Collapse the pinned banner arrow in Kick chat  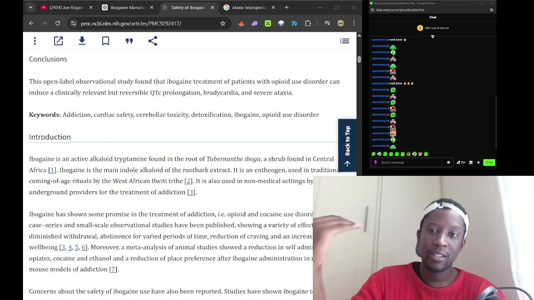pyautogui.click(x=433, y=37)
